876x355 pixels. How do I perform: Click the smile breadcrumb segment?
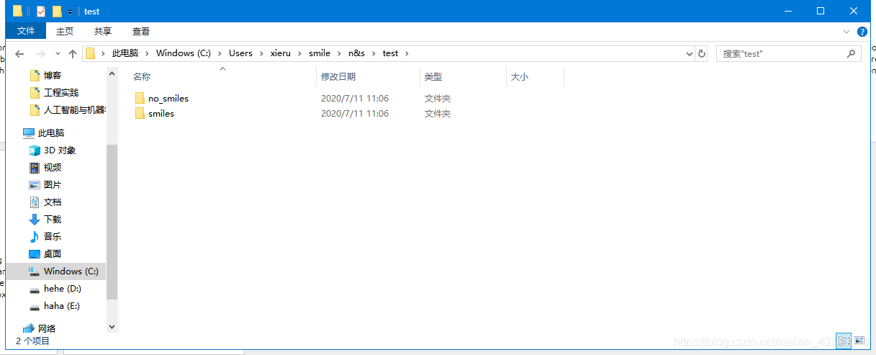click(x=320, y=53)
